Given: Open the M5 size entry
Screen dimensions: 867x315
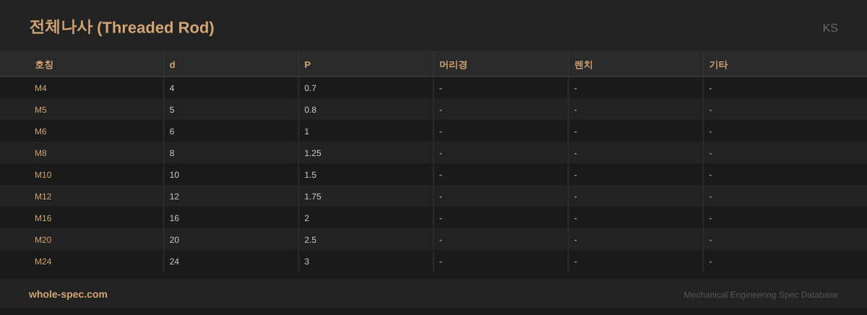Looking at the screenshot, I should click(x=40, y=110).
